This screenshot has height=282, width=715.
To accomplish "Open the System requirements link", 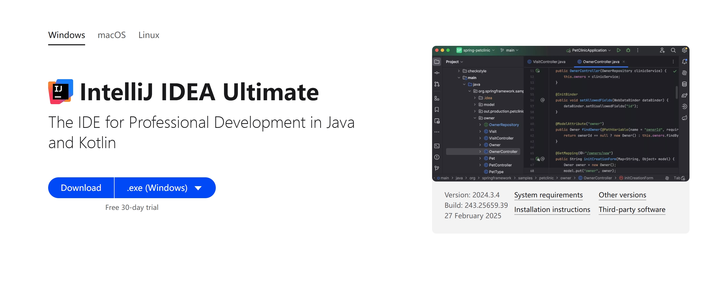I will [548, 195].
